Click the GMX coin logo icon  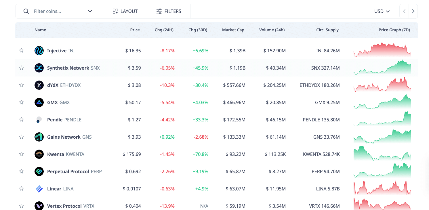click(x=39, y=102)
